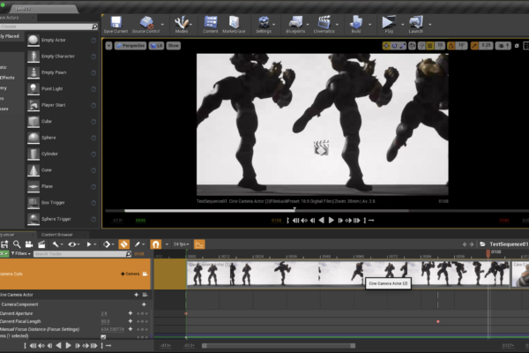Click the camera icon beside Camera button

145,274
